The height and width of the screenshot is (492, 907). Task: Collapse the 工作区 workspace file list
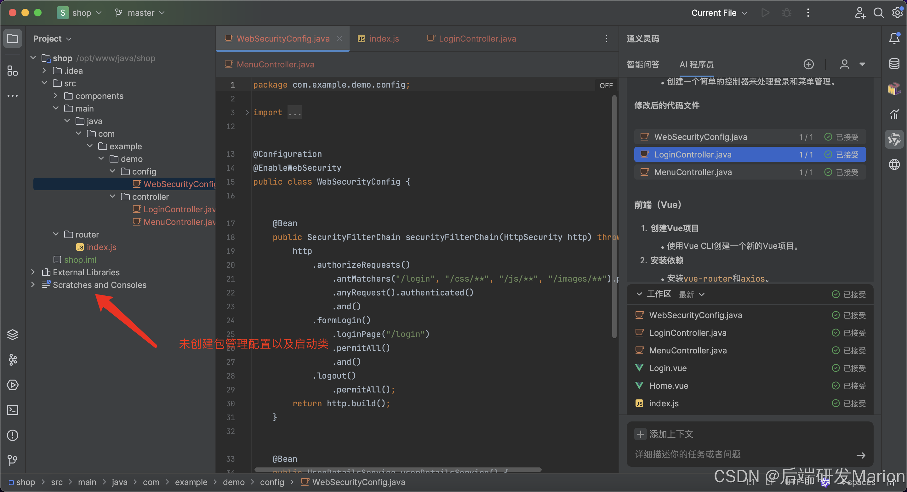pos(639,294)
